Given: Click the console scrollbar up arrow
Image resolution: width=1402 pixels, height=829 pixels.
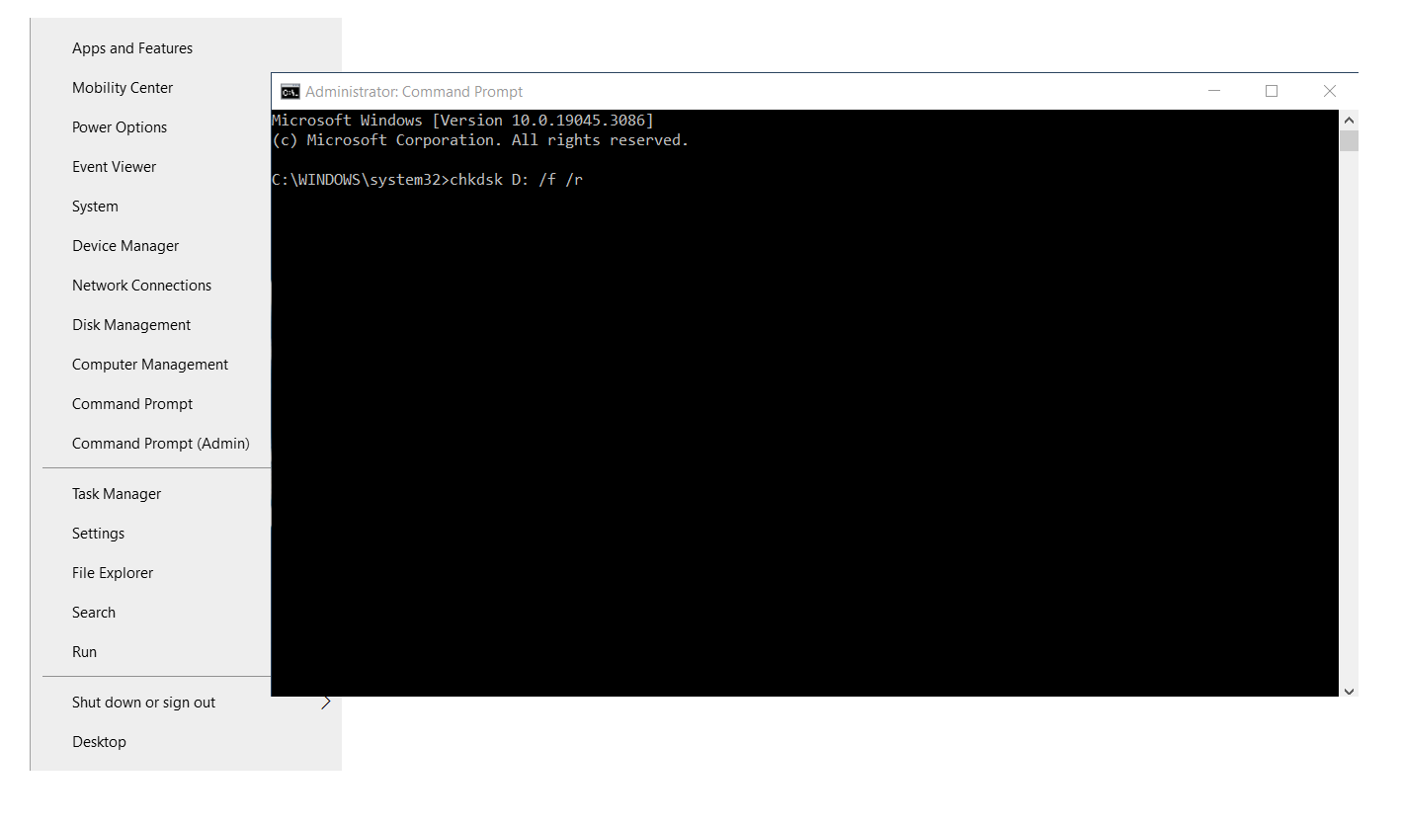Looking at the screenshot, I should [1349, 120].
